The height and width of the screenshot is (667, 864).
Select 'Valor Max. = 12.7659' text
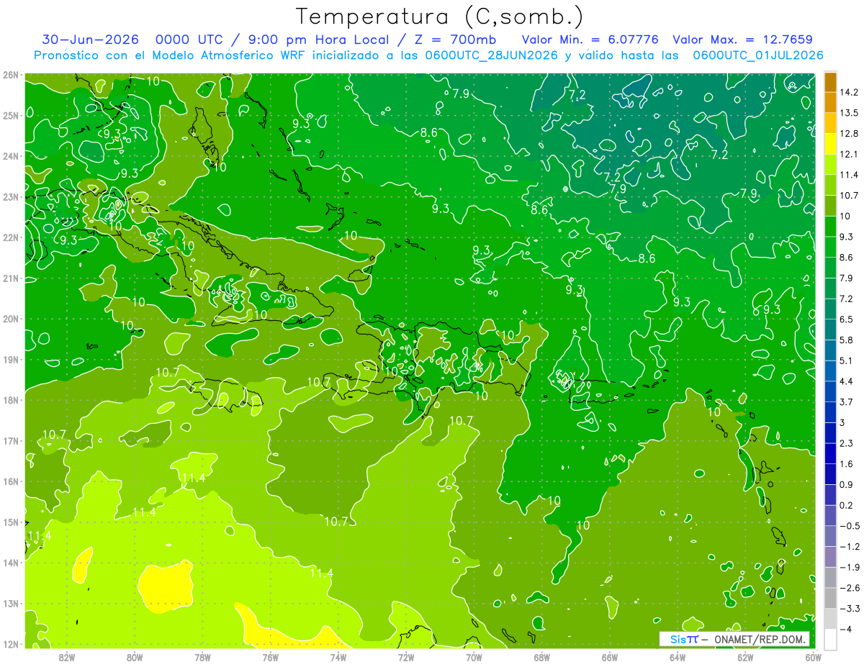point(742,40)
